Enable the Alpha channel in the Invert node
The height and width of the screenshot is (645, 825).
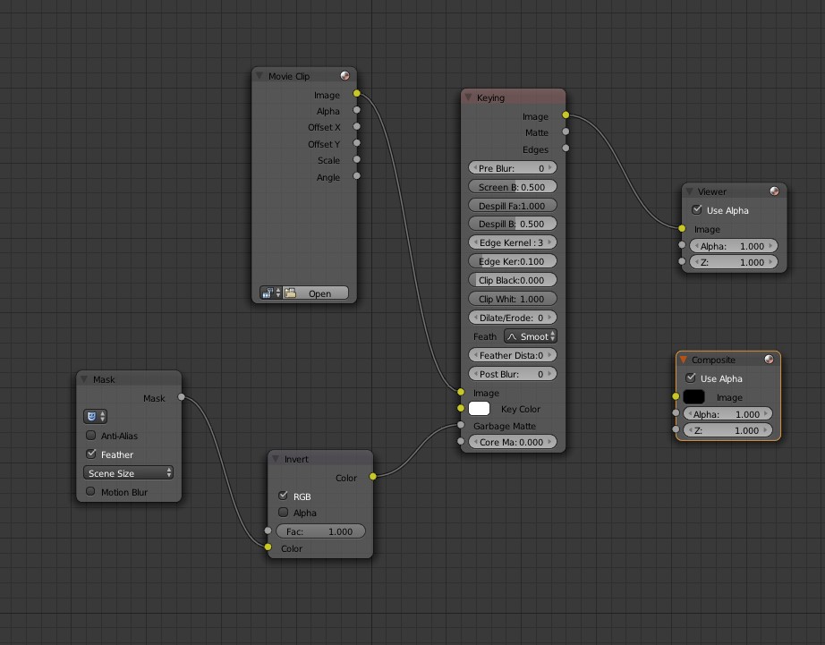click(x=283, y=512)
